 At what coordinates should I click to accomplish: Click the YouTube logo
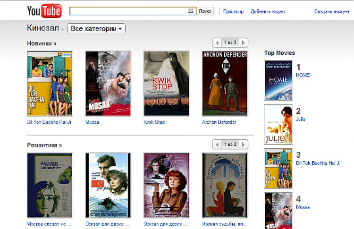click(x=44, y=11)
